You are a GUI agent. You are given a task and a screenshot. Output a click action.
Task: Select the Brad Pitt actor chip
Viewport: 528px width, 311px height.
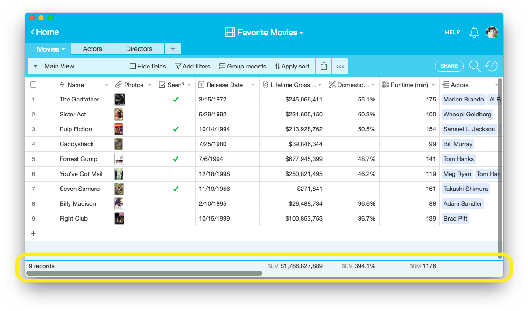pos(455,218)
